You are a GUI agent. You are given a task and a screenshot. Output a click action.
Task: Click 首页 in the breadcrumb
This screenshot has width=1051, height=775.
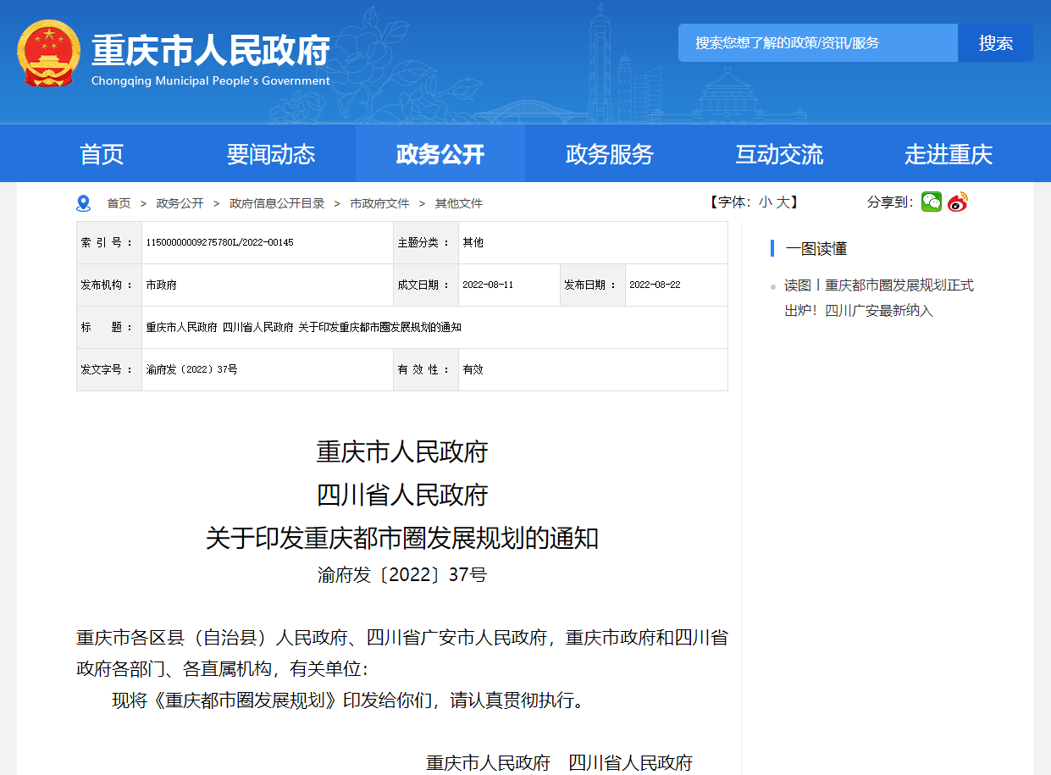(x=119, y=203)
